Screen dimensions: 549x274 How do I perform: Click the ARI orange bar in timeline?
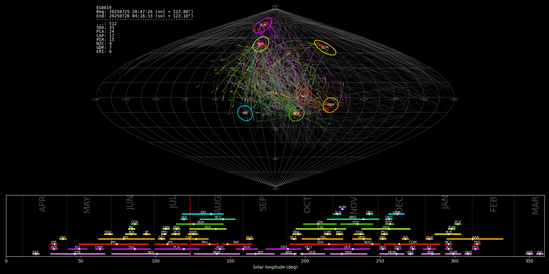[126, 239]
